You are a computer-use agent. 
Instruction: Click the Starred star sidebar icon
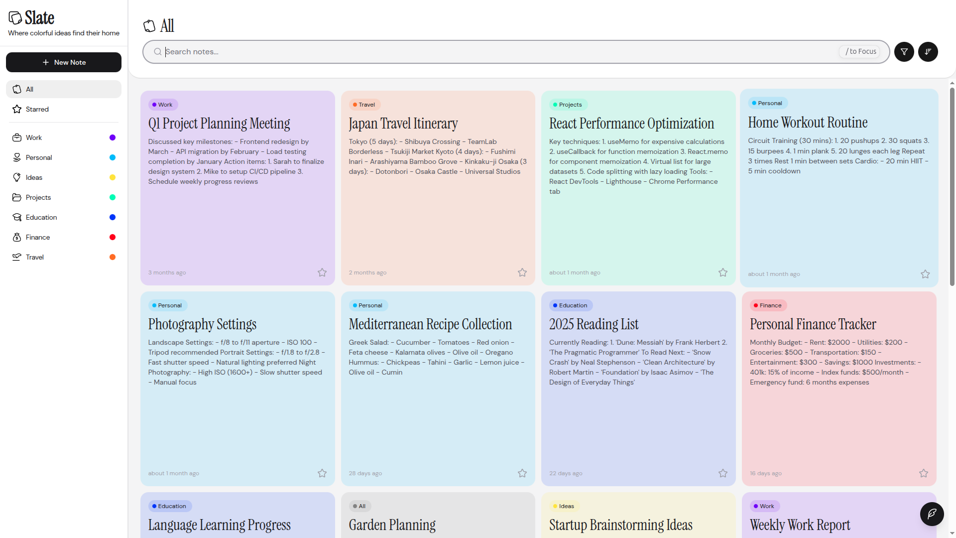17,109
